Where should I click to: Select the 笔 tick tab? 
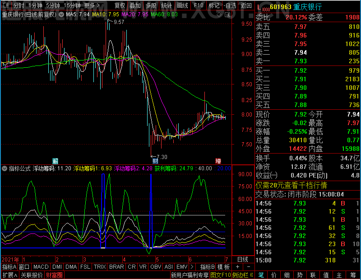click(261, 275)
